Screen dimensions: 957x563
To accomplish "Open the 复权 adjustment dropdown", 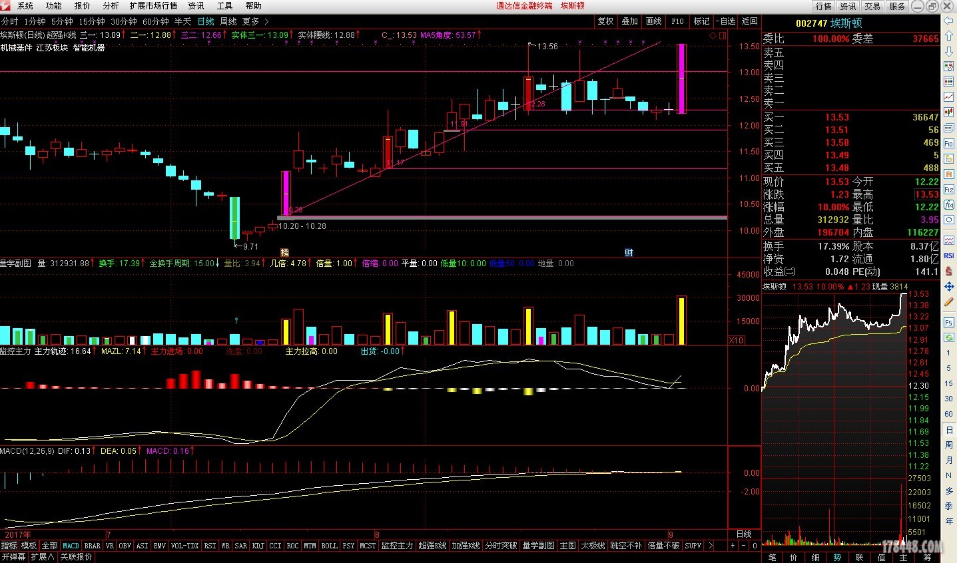I will [x=605, y=21].
